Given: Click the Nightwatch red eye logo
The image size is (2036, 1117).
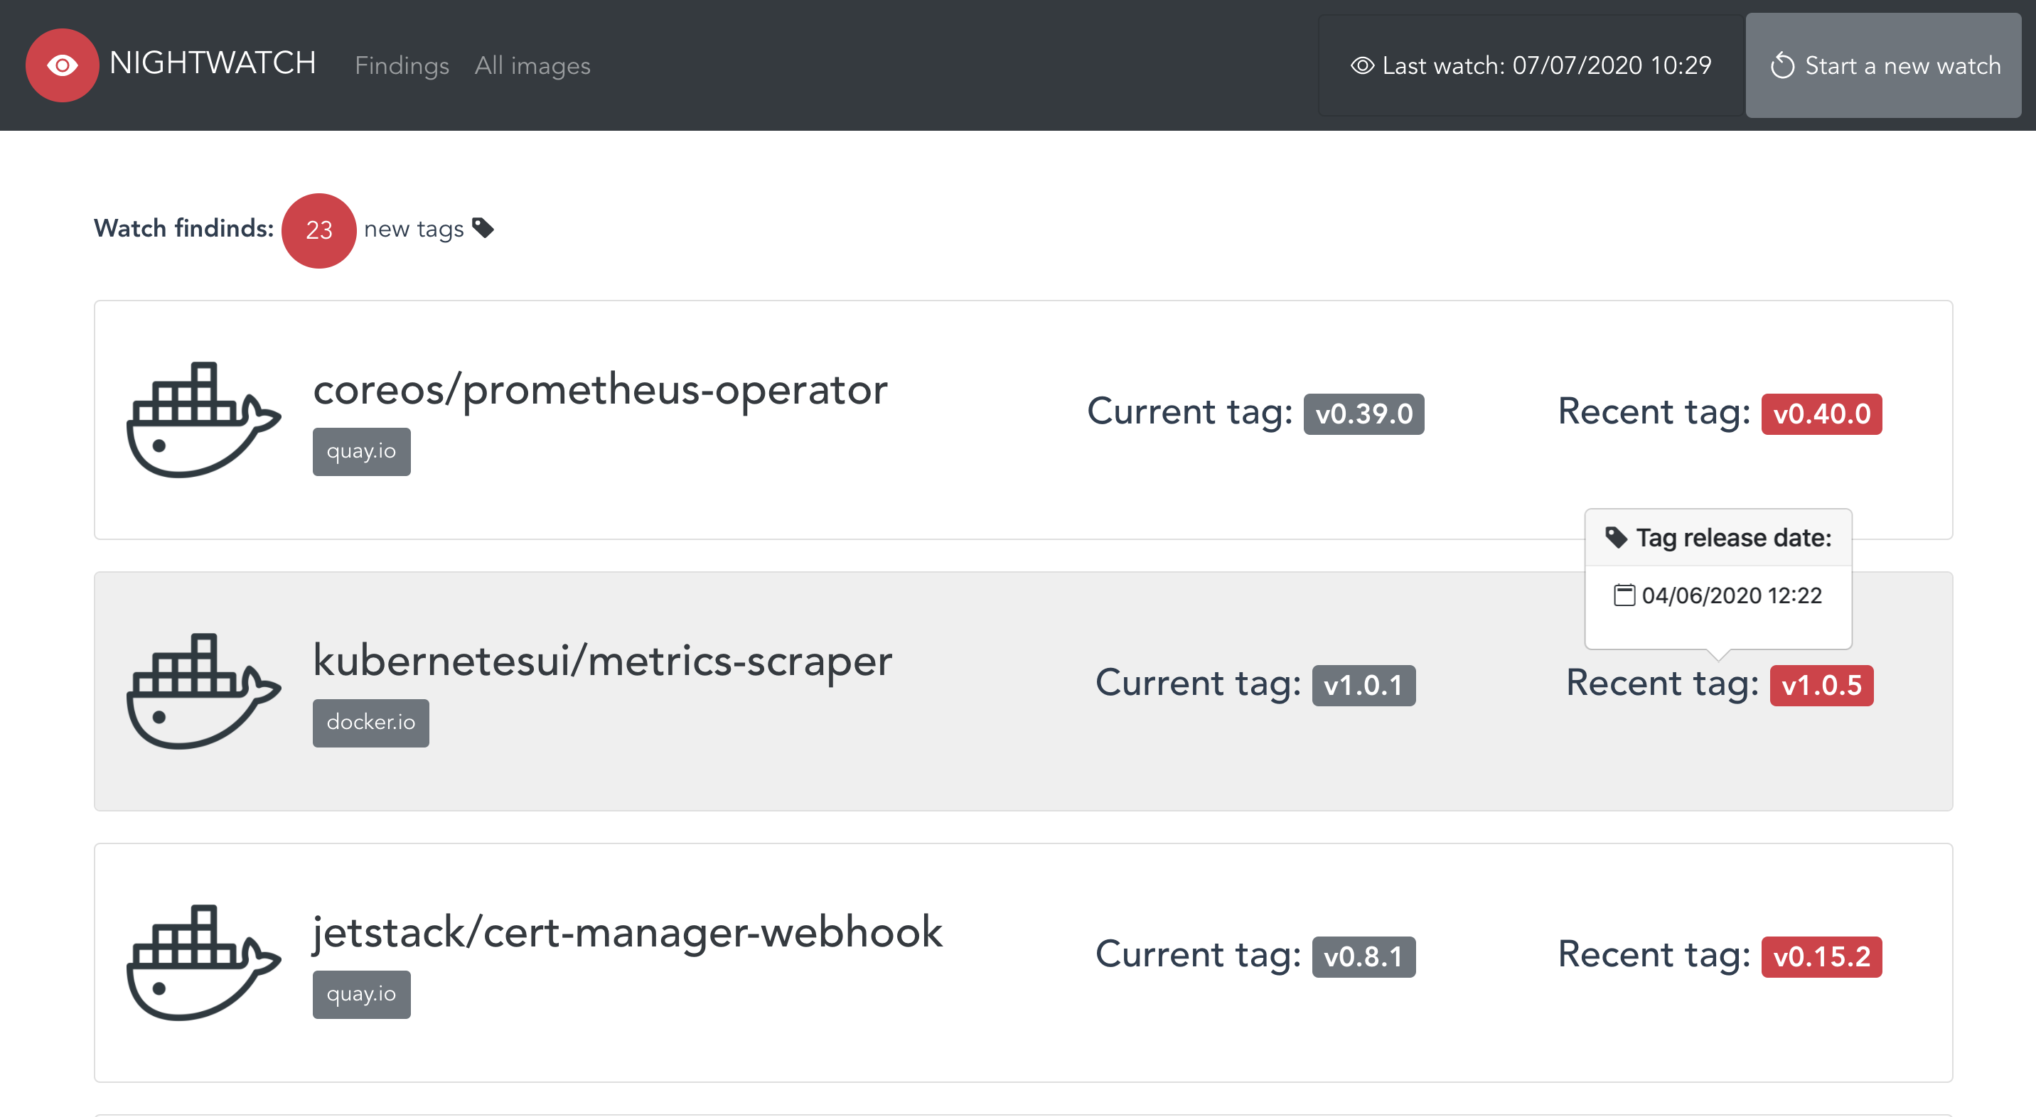Looking at the screenshot, I should (62, 65).
